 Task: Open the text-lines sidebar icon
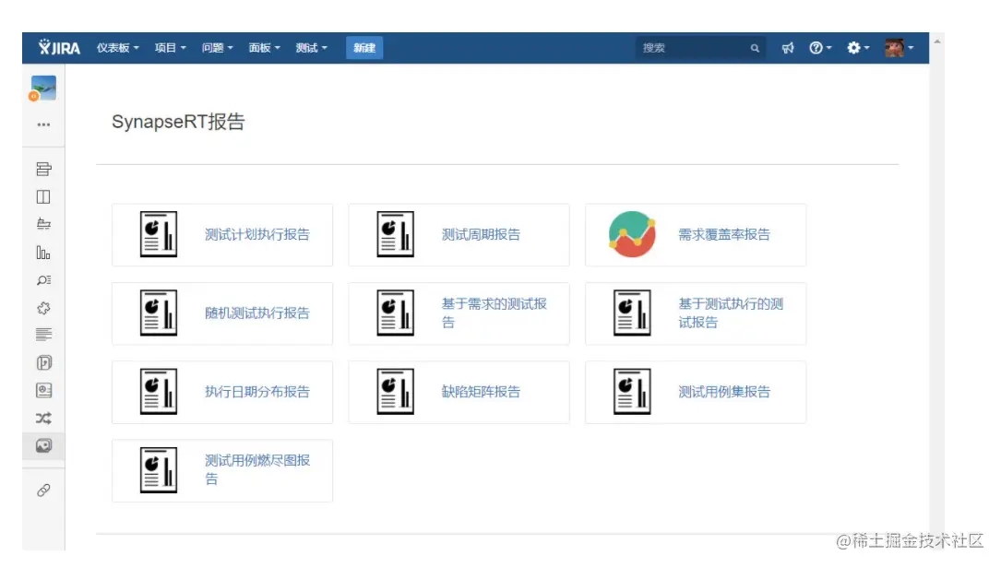[x=43, y=335]
